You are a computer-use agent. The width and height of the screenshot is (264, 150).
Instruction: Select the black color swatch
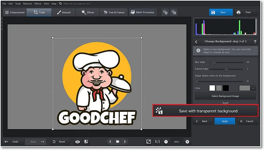[x=226, y=88]
